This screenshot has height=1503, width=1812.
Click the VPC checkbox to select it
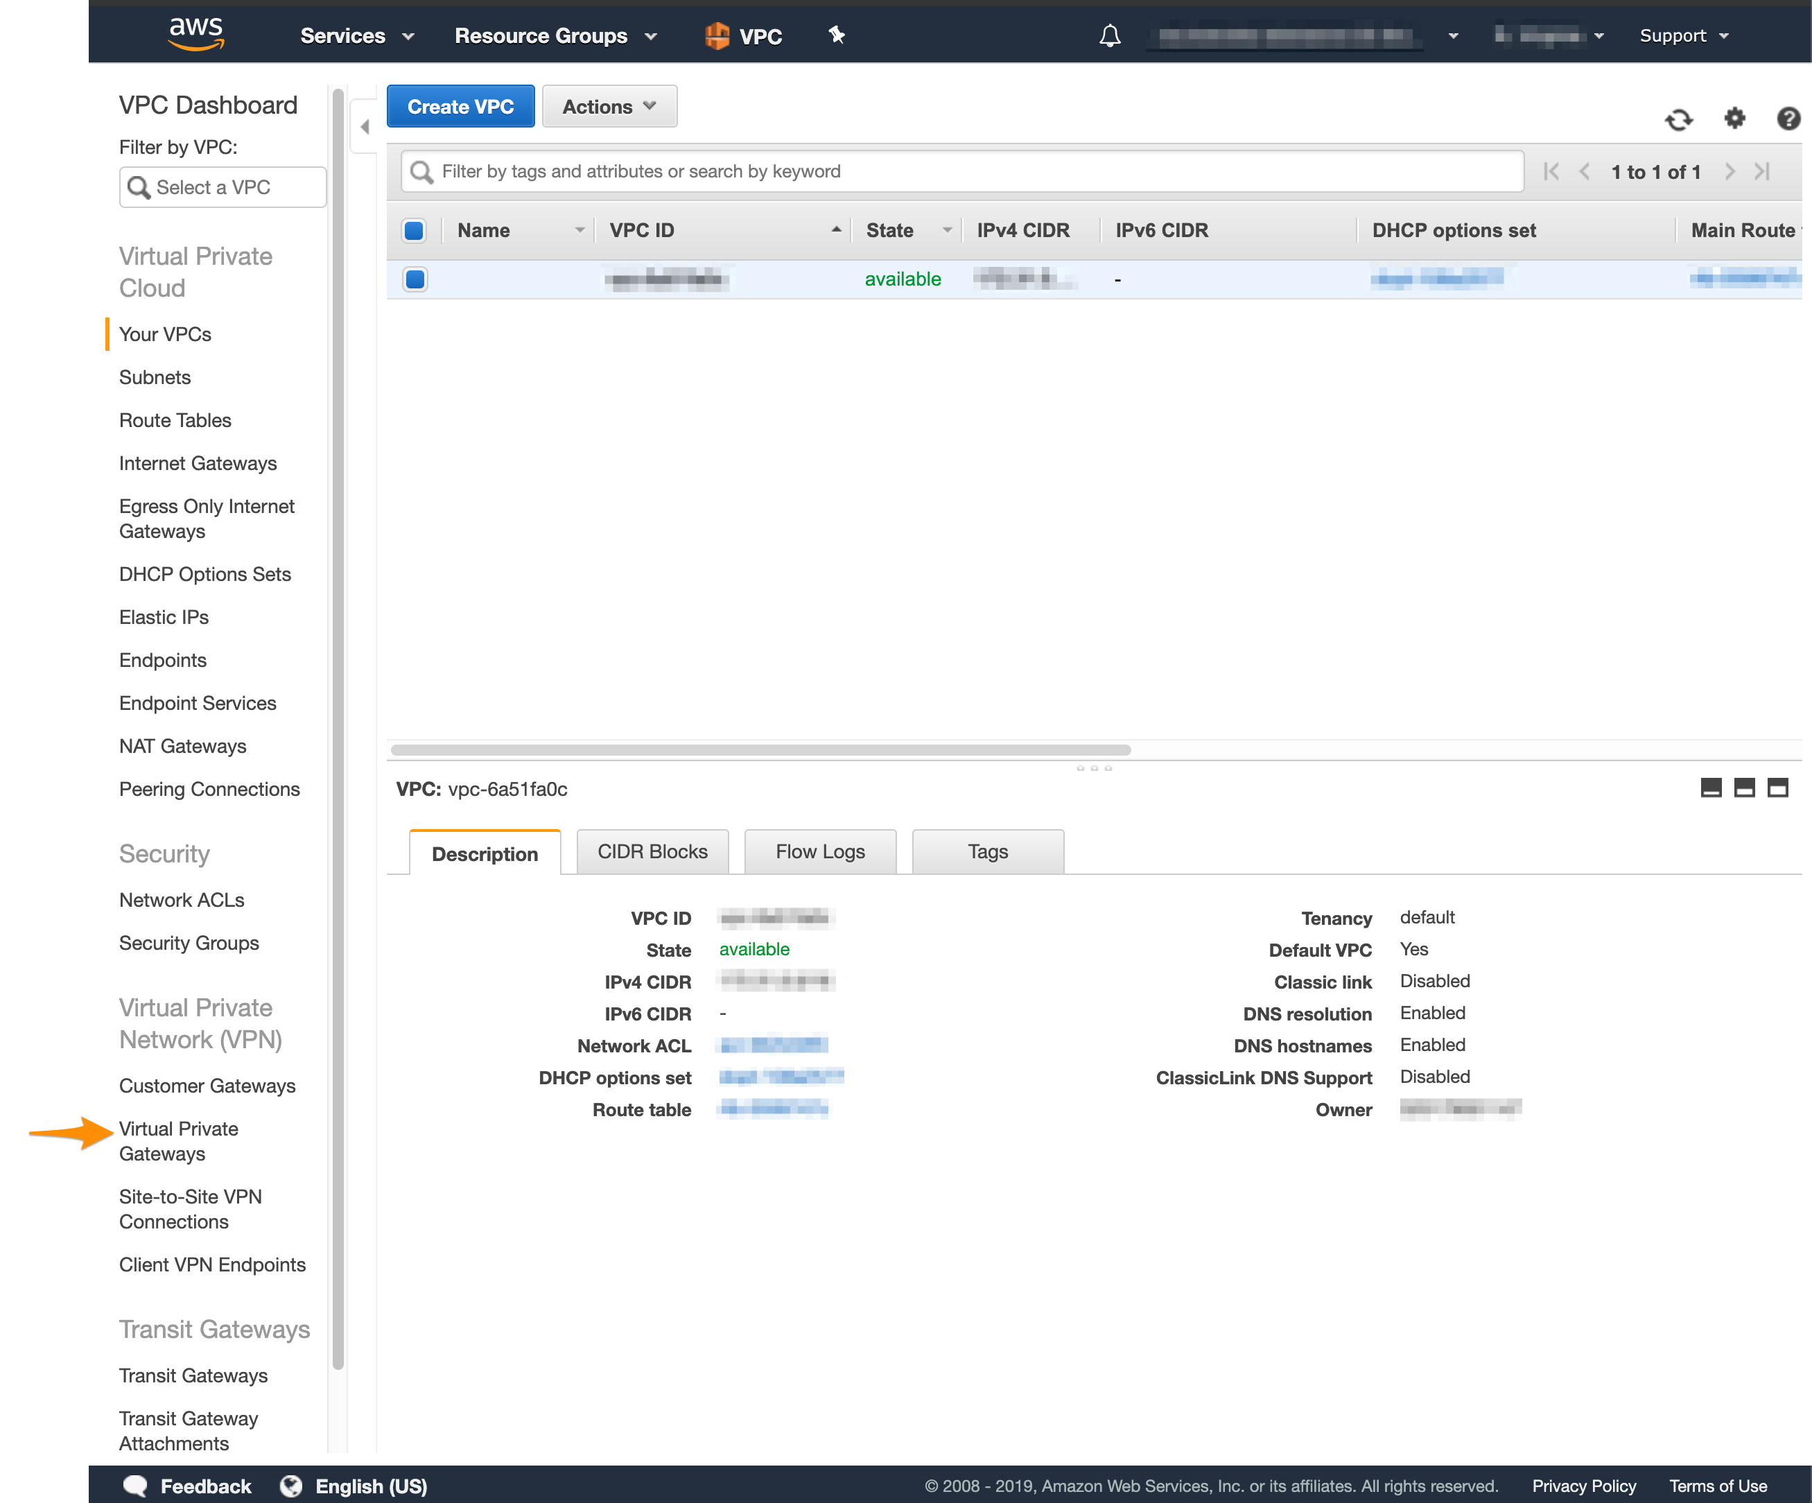click(417, 278)
